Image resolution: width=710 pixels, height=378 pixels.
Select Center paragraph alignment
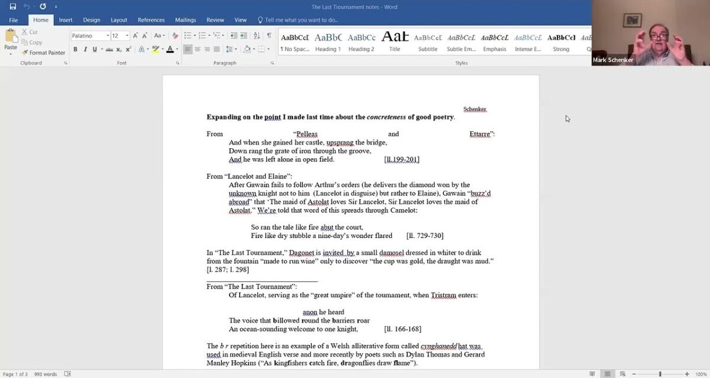(198, 50)
